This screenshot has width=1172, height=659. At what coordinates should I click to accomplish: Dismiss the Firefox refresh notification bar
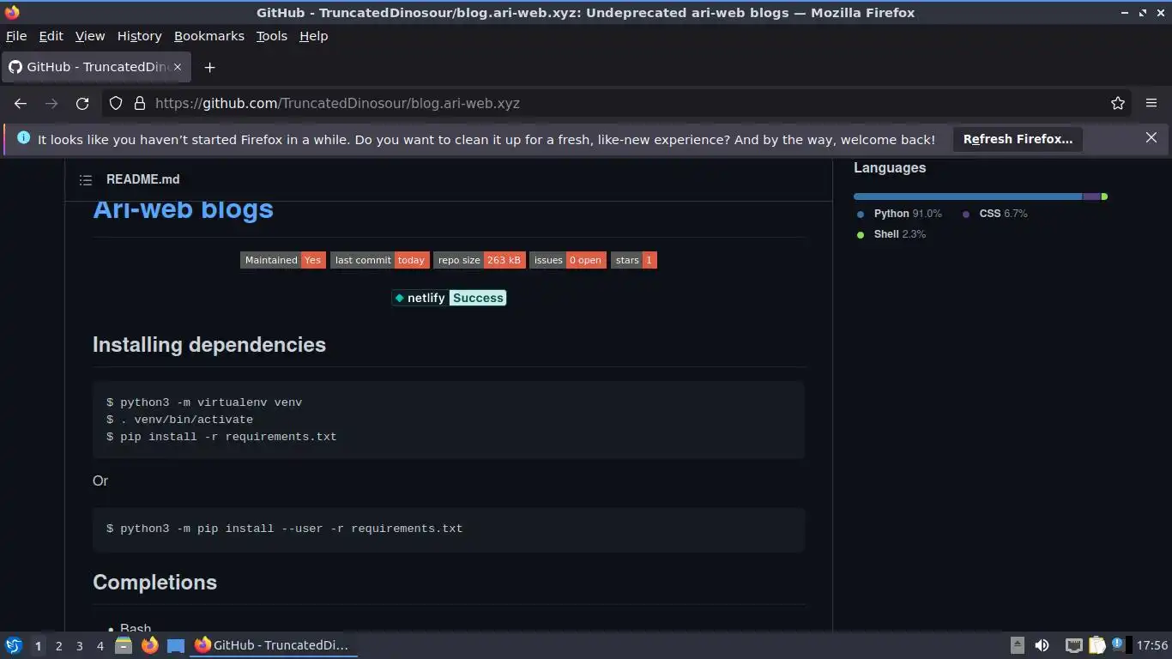click(x=1151, y=138)
